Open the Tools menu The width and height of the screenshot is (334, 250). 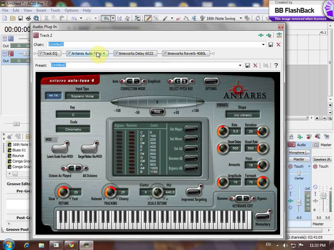click(55, 10)
